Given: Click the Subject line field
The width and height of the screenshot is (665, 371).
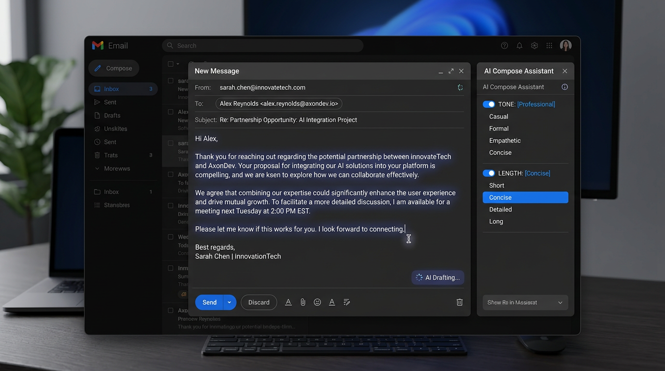Looking at the screenshot, I should click(329, 120).
